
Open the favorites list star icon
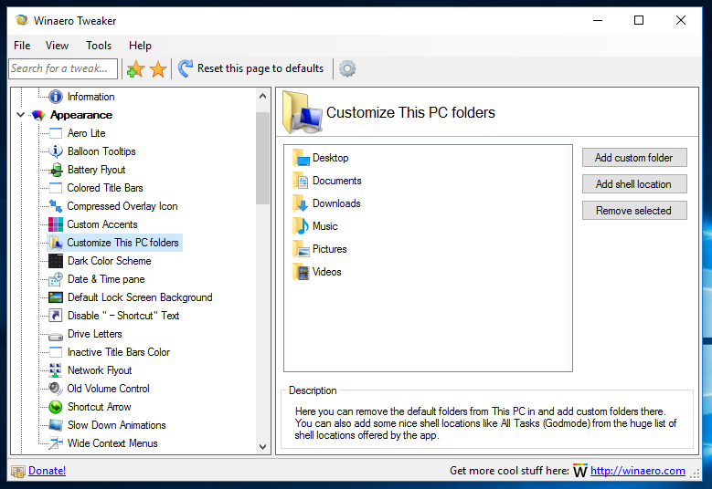point(158,69)
